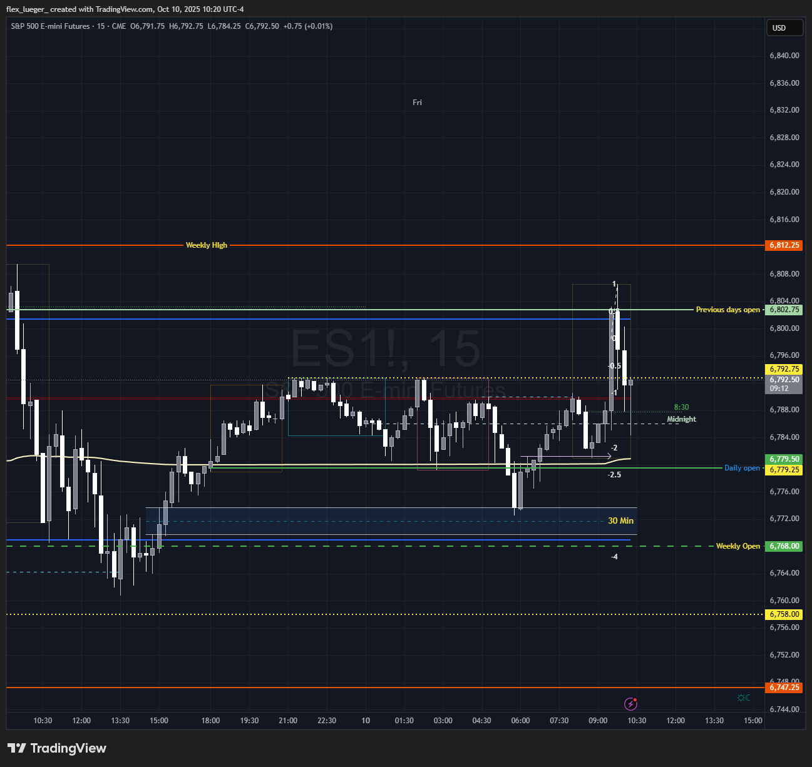Viewport: 812px width, 767px height.
Task: Select the 30 Min zone label
Action: pyautogui.click(x=620, y=521)
